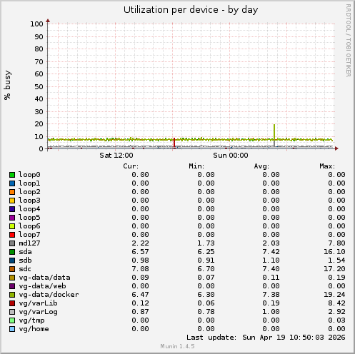The height and width of the screenshot is (354, 355).
Task: Click the 'vg-data/web' legend label
Action: pyautogui.click(x=42, y=286)
